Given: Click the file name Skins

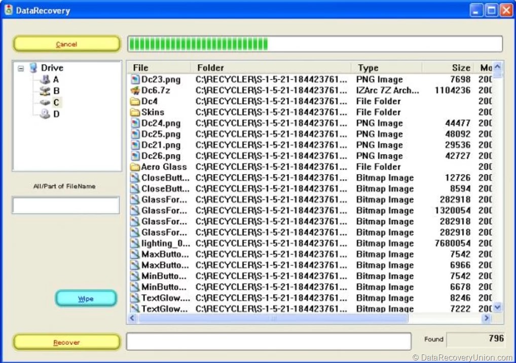Looking at the screenshot, I should 153,112.
